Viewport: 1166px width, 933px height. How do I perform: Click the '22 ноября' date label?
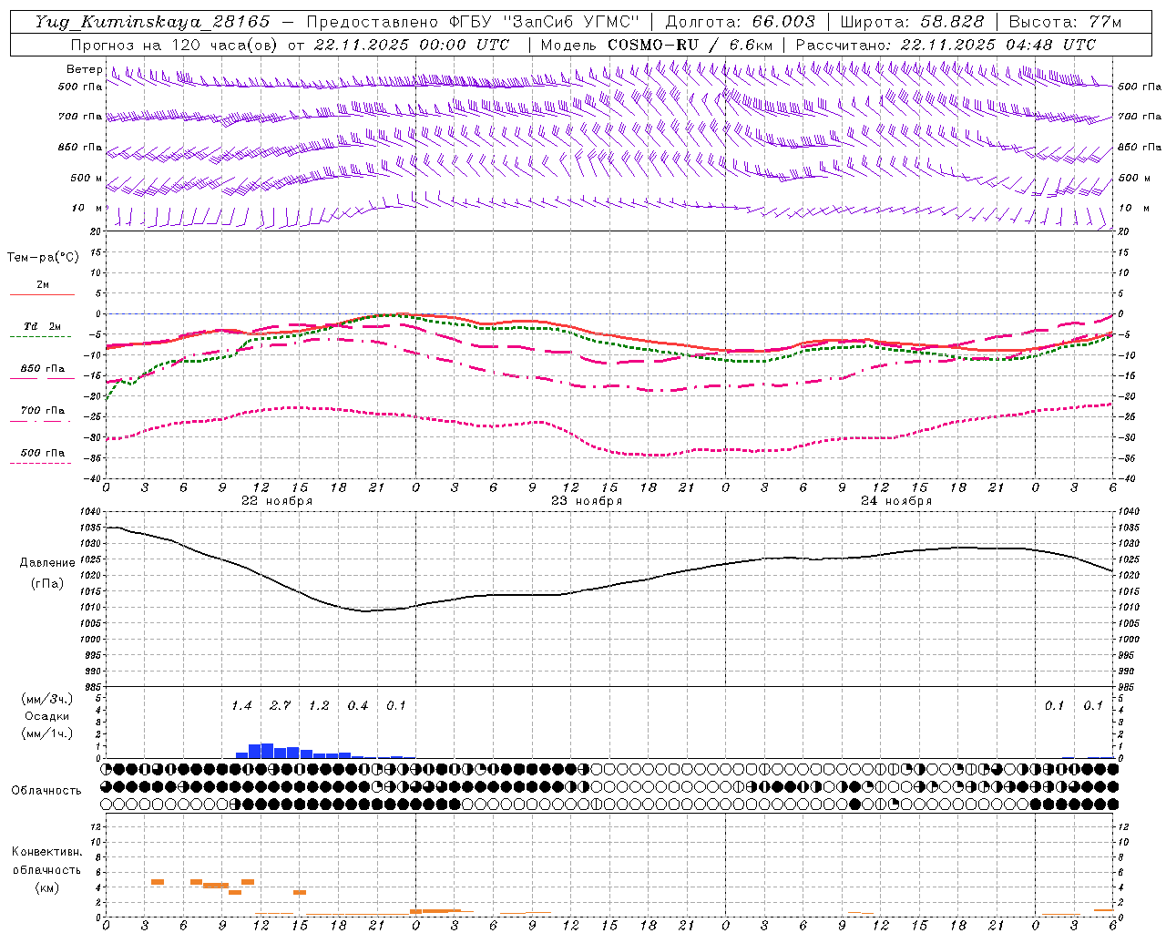pyautogui.click(x=277, y=501)
